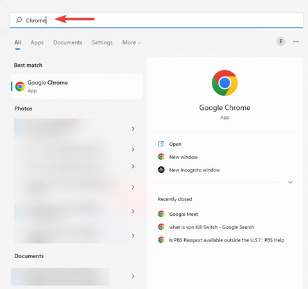This screenshot has height=289, width=308.
Task: Click the Google Chrome title in preview pane
Action: [225, 108]
